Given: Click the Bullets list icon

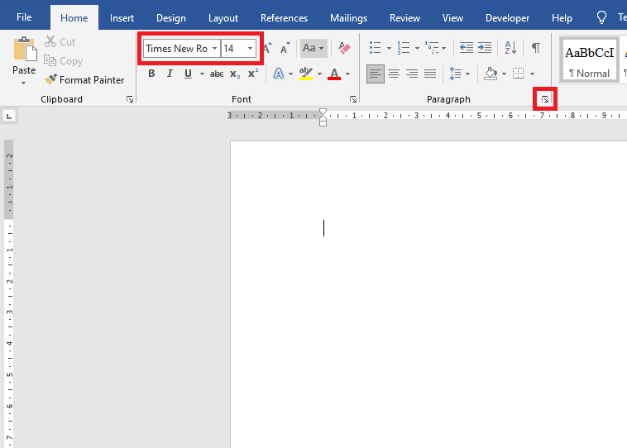Looking at the screenshot, I should (375, 48).
